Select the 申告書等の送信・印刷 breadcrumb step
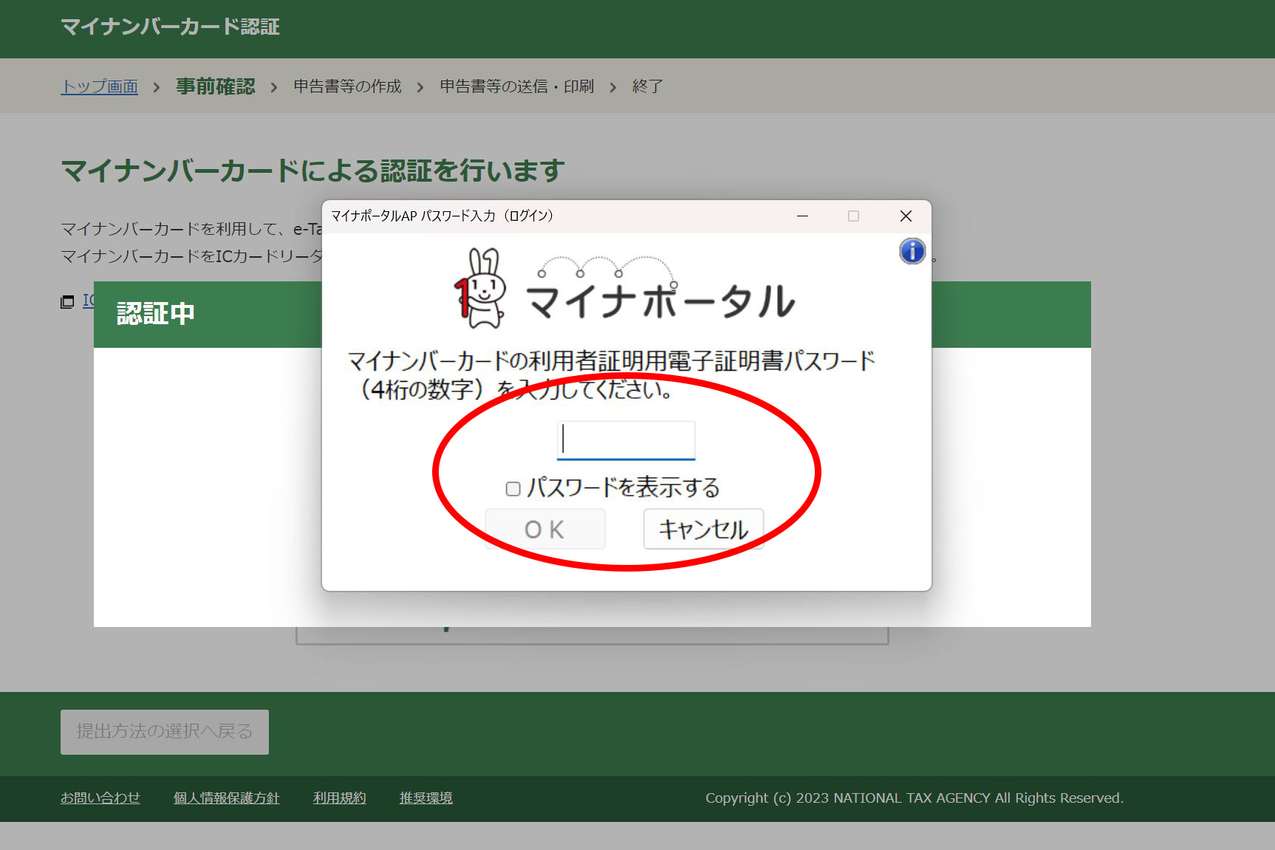The height and width of the screenshot is (850, 1275). click(516, 86)
